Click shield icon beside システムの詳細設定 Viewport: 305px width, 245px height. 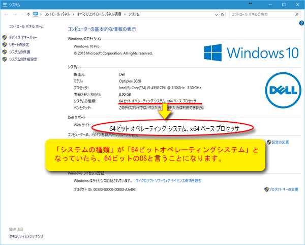5,59
